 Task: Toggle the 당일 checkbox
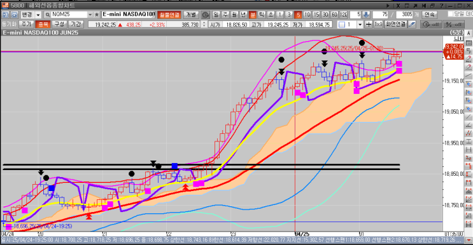coord(450,14)
